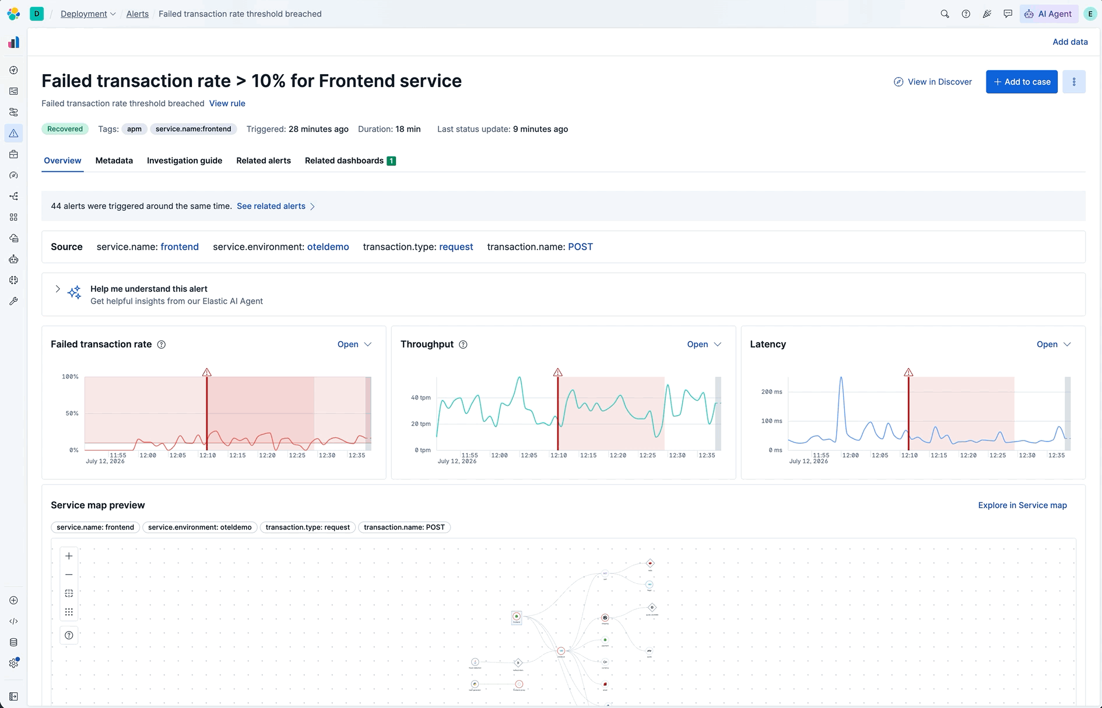Viewport: 1102px width, 708px height.
Task: Toggle the sidebar collapse panel icon
Action: [13, 696]
